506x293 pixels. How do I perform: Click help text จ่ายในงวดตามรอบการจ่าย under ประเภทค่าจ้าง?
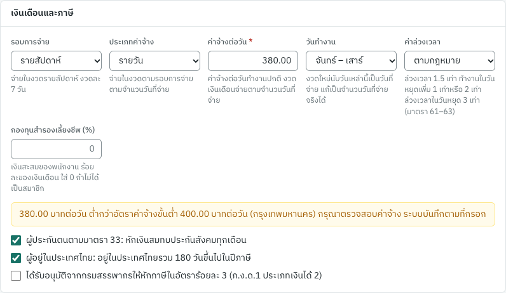151,84
